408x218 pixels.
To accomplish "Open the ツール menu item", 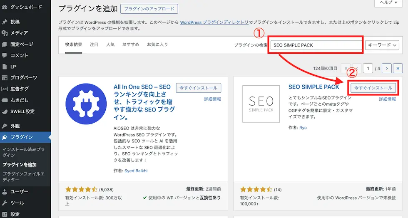I will pyautogui.click(x=17, y=203).
